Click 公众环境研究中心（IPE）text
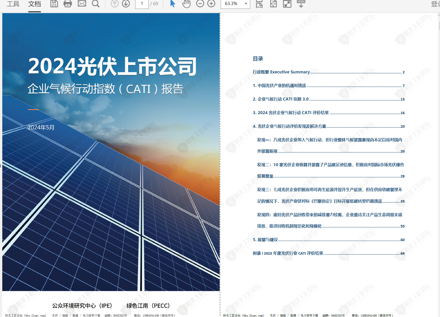440x317 pixels. (x=82, y=306)
